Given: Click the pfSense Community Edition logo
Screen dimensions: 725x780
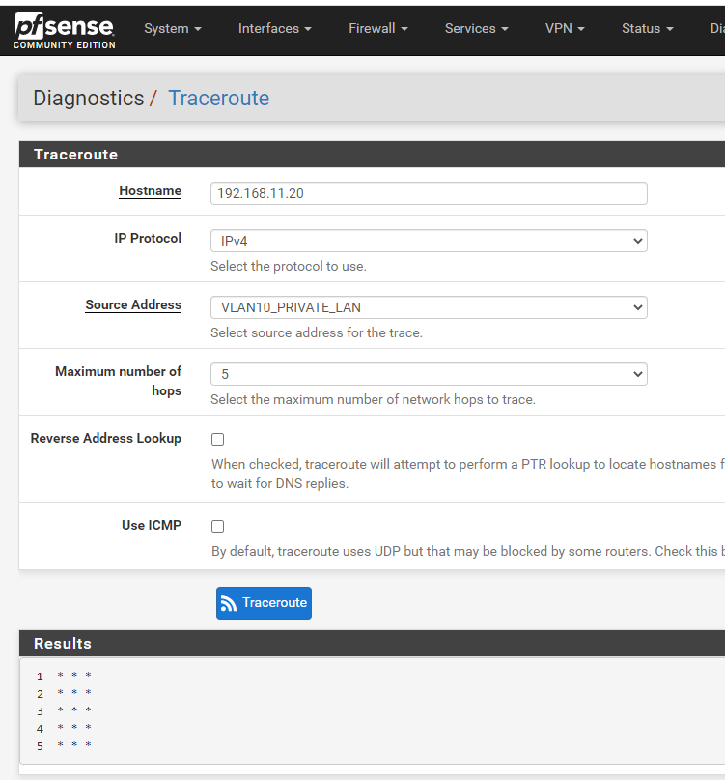Looking at the screenshot, I should 64,30.
